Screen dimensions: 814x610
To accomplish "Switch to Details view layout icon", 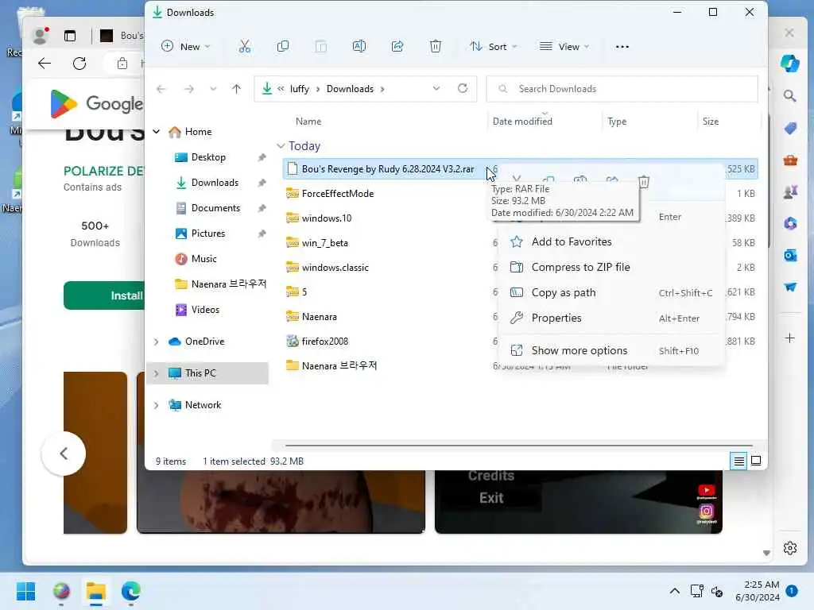I will (738, 461).
